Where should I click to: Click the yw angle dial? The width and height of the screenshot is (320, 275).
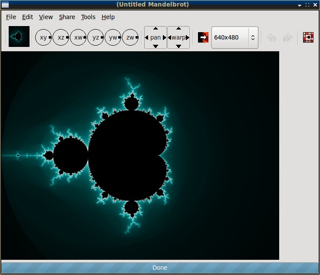(x=113, y=37)
